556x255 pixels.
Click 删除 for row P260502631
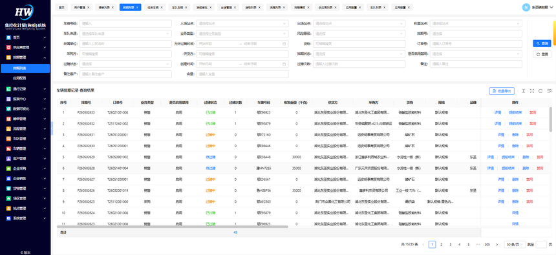point(515,134)
